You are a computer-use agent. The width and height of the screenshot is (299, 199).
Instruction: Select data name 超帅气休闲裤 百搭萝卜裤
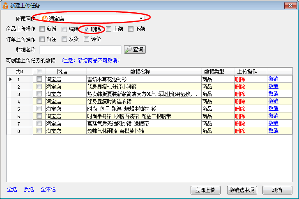point(115,131)
